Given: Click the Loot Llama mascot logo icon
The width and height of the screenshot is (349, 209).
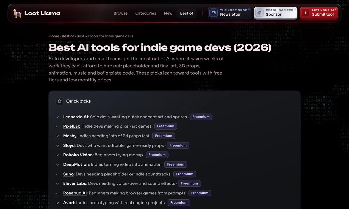Looking at the screenshot, I should click(x=17, y=13).
